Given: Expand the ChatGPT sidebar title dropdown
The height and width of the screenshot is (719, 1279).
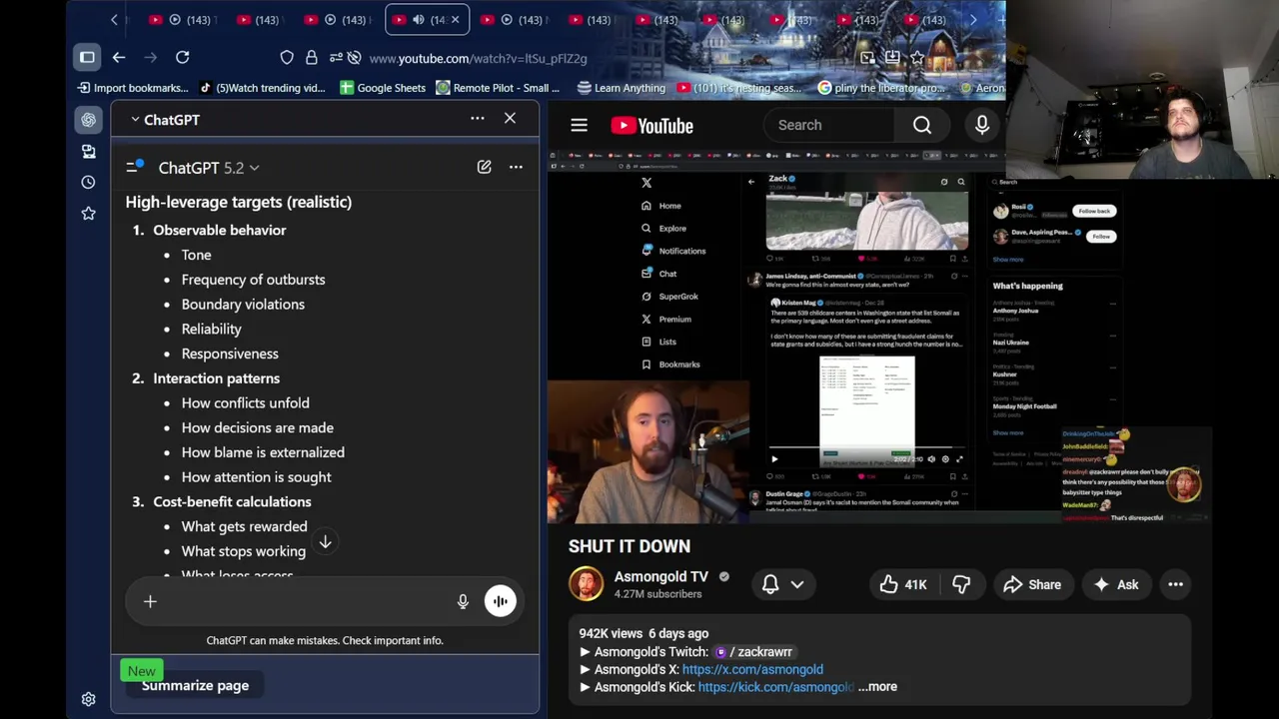Looking at the screenshot, I should point(165,120).
